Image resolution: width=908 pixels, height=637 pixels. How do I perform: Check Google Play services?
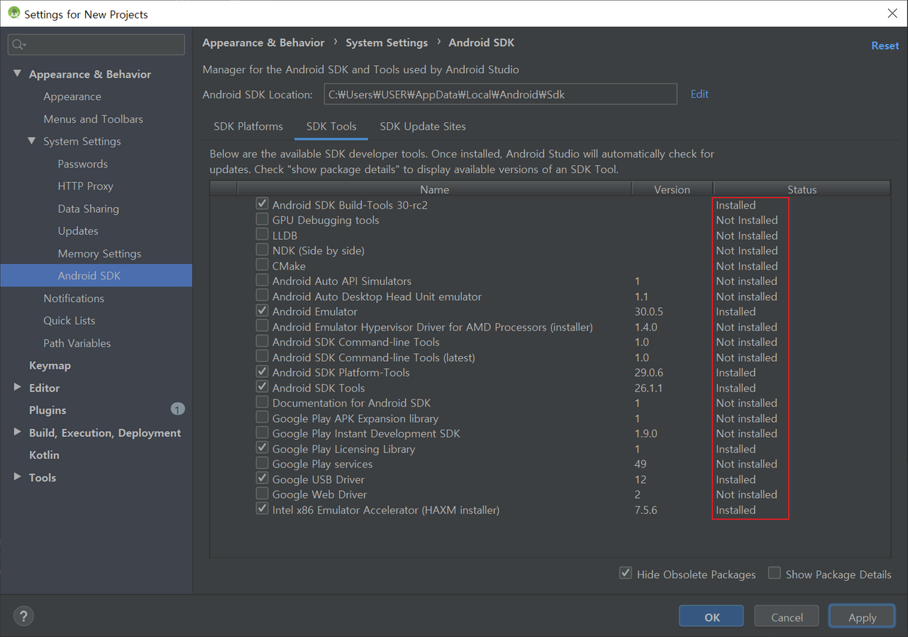pyautogui.click(x=262, y=464)
